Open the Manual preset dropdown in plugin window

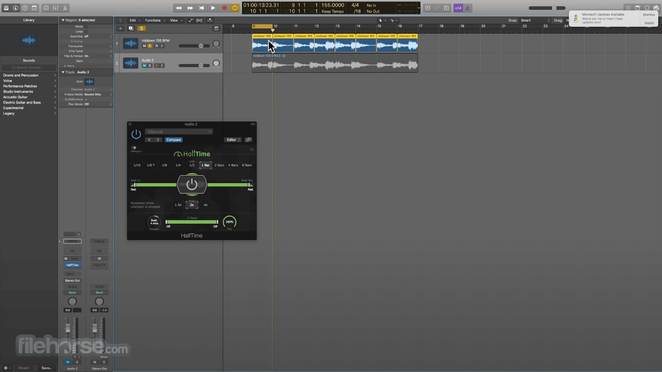(179, 132)
